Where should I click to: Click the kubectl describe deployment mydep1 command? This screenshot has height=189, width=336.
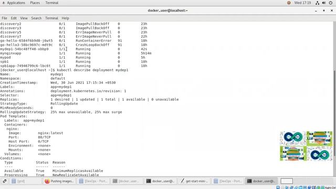point(92,70)
